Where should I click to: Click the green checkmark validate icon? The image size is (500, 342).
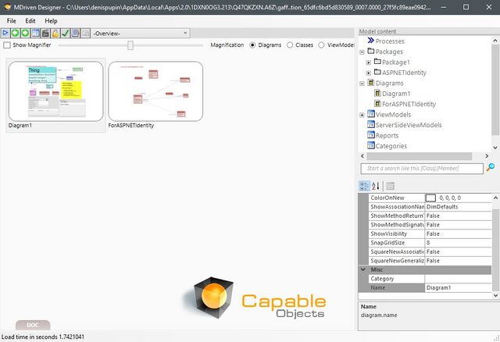coord(66,33)
